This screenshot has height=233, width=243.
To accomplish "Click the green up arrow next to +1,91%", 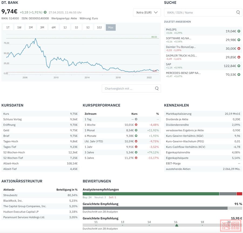I will pyautogui.click(x=45, y=12).
